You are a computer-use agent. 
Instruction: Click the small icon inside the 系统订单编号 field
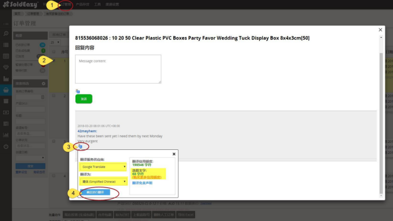click(x=43, y=97)
